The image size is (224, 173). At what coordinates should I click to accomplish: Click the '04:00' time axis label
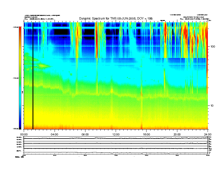[x=55, y=135]
